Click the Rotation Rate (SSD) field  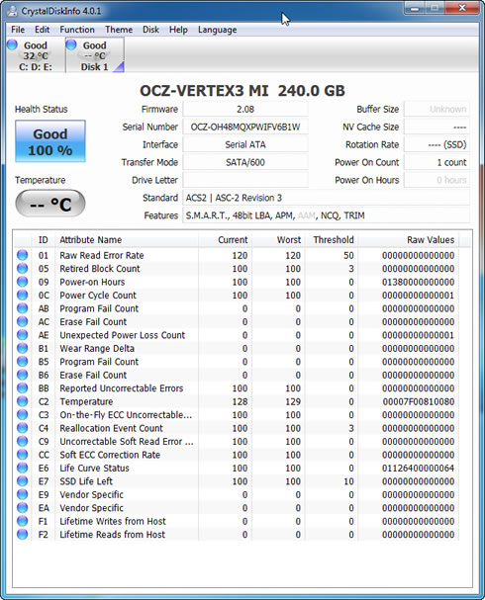pos(436,144)
